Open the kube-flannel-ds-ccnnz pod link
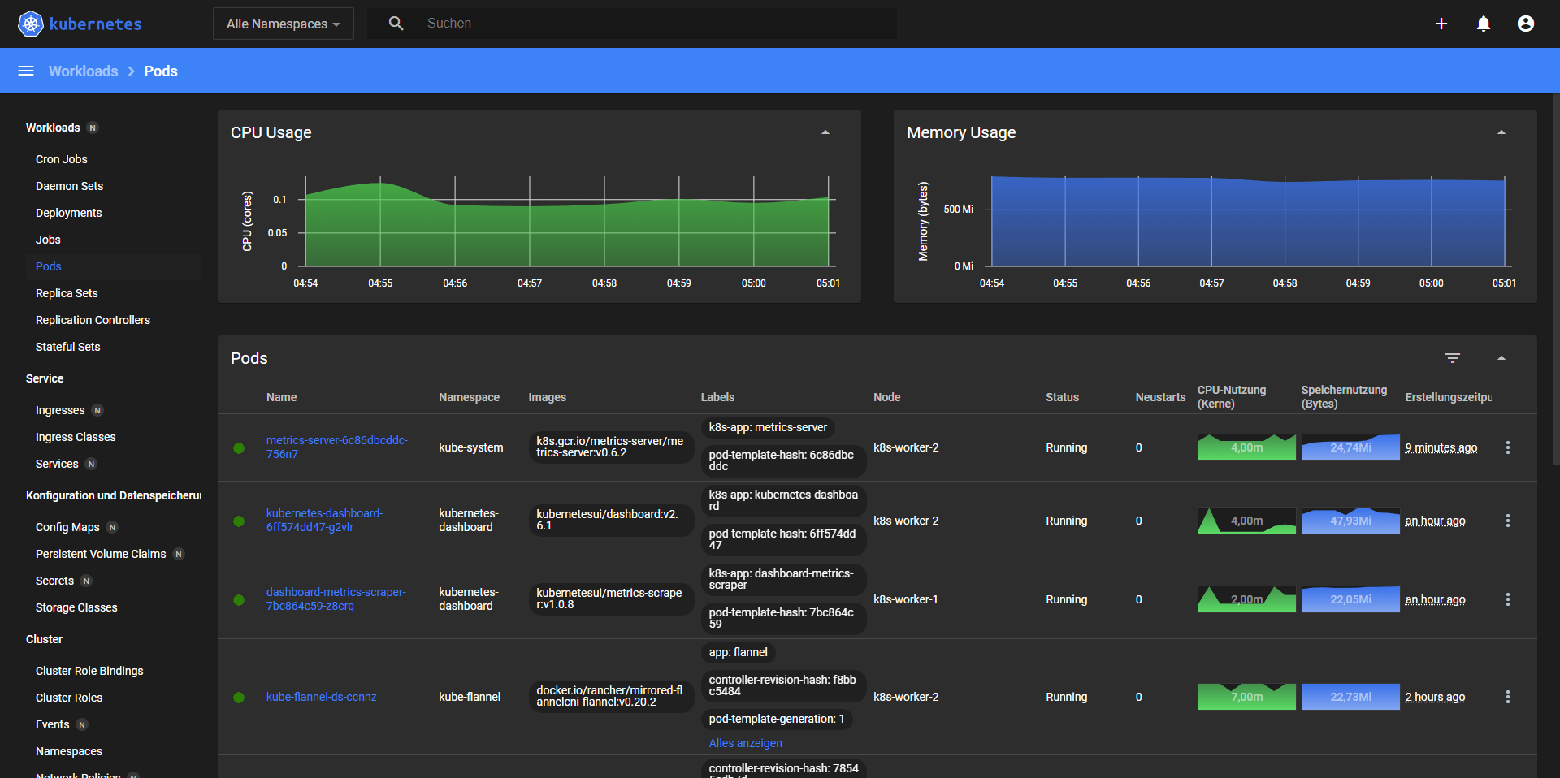This screenshot has width=1560, height=778. click(x=322, y=697)
